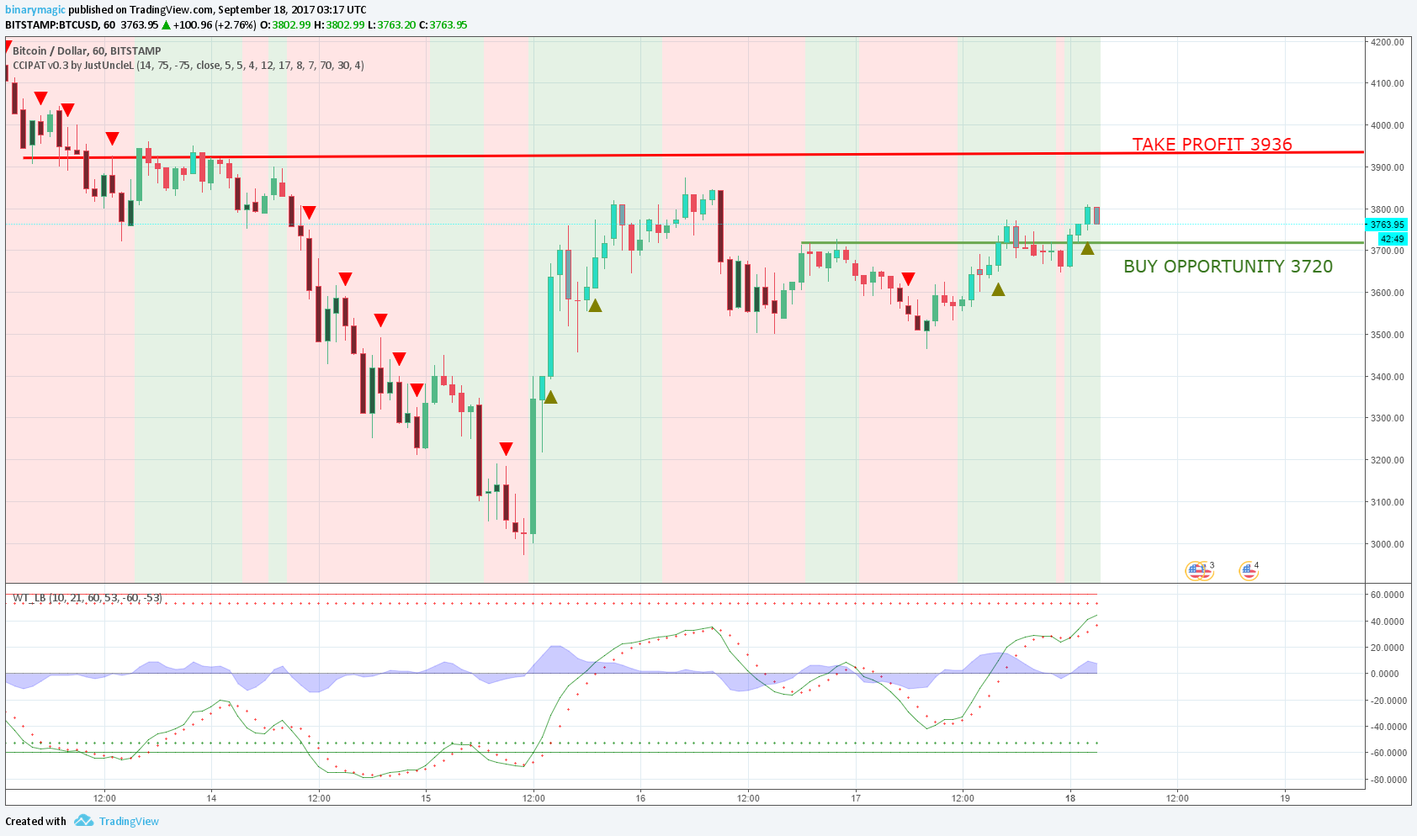1417x836 pixels.
Task: Click the +100.96 (+2.76%) change value
Action: (214, 25)
